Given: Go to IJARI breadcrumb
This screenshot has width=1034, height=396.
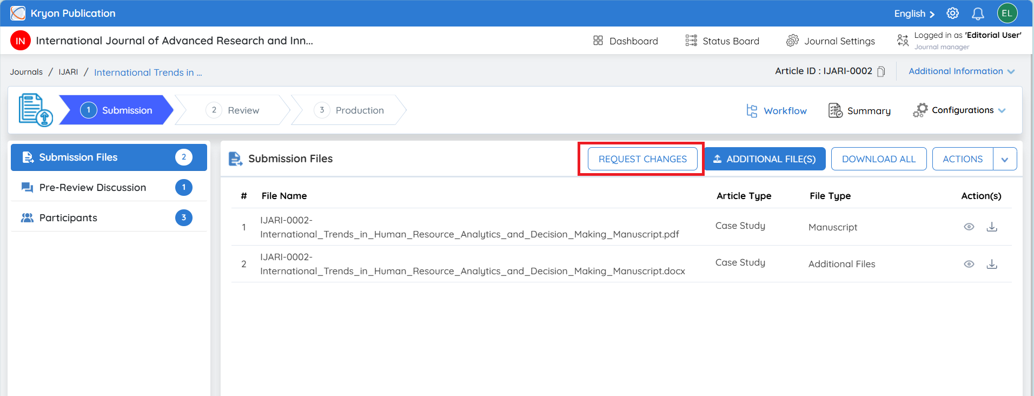Looking at the screenshot, I should coord(68,72).
